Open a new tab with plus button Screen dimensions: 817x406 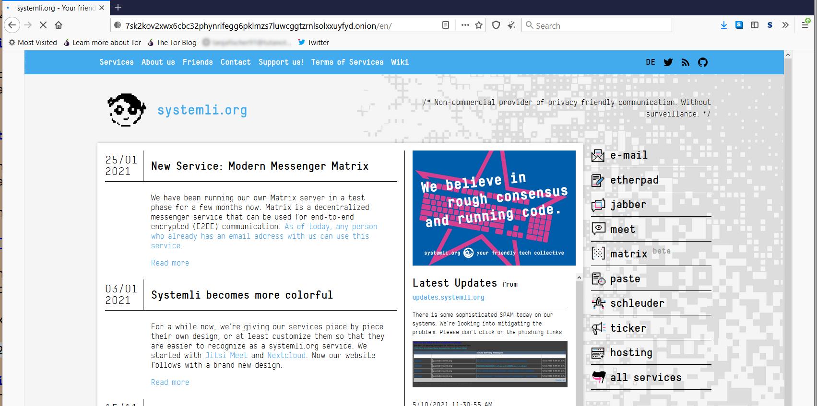point(118,7)
